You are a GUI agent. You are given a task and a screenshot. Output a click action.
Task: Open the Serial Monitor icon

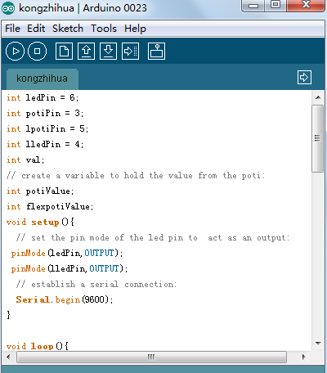pyautogui.click(x=156, y=51)
